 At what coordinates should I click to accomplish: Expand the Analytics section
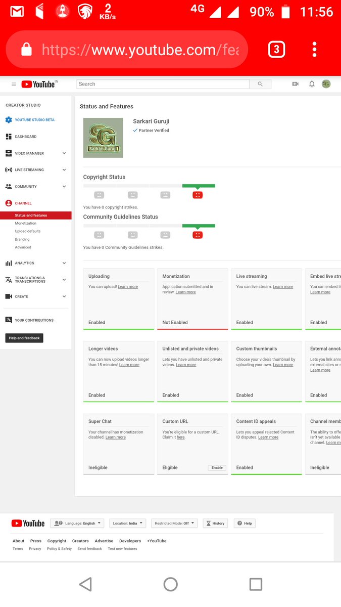point(64,263)
